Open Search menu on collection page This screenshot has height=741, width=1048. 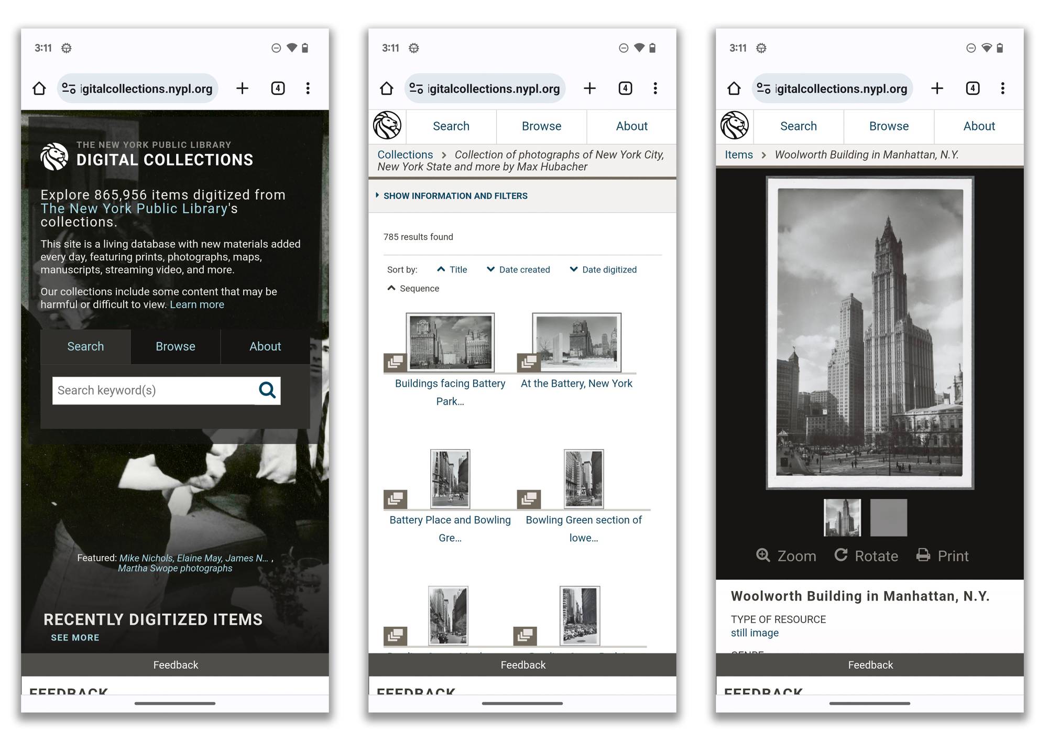pyautogui.click(x=451, y=126)
